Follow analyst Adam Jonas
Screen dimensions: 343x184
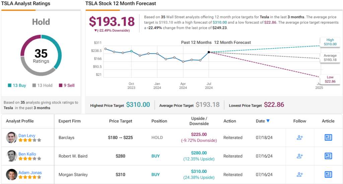[x=300, y=174]
